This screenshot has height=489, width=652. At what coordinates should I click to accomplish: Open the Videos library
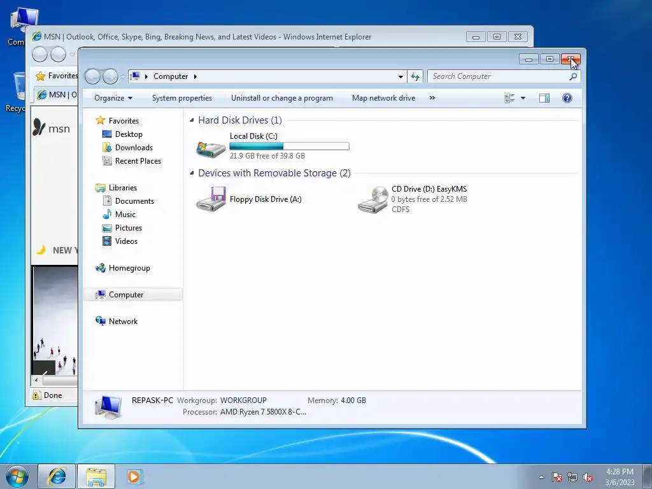point(120,241)
